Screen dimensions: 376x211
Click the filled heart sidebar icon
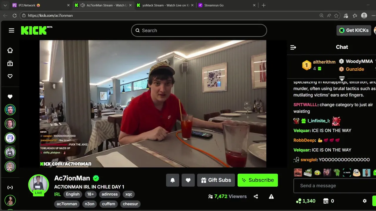[10, 97]
